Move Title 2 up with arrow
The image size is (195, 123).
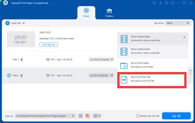click(x=190, y=73)
